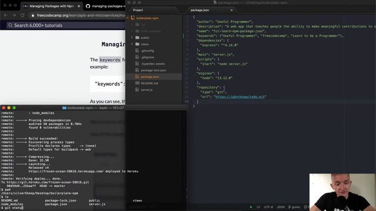This screenshot has width=376, height=211.
Task: Click the git status command prompt line
Action: (x=12, y=208)
